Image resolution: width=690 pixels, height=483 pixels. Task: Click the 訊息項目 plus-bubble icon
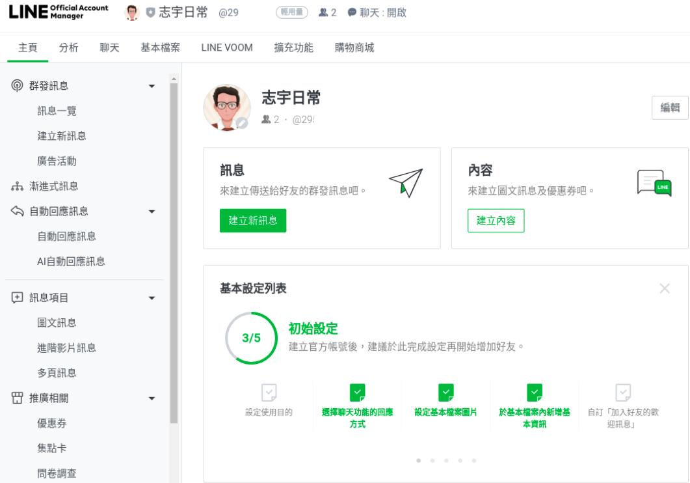[x=17, y=297]
